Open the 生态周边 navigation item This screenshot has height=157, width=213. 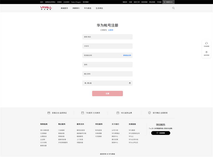99,8
